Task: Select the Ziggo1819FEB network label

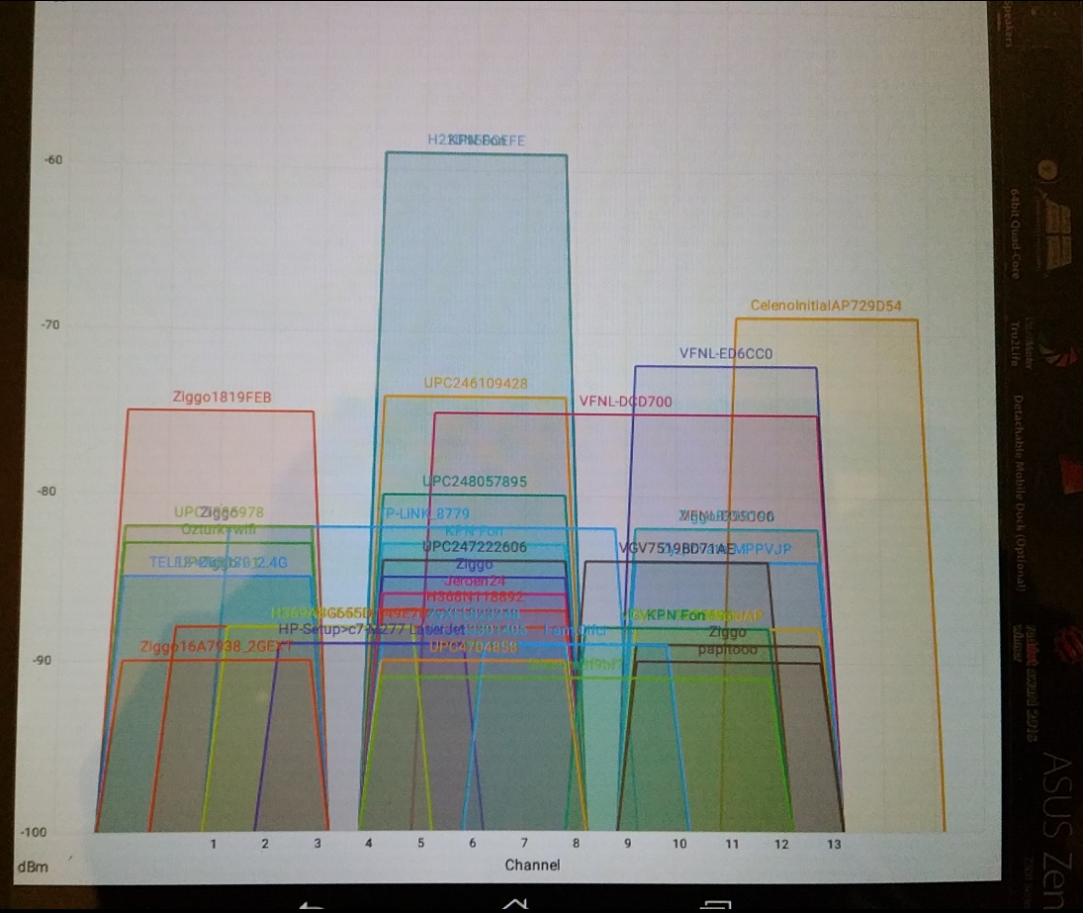Action: pyautogui.click(x=222, y=397)
